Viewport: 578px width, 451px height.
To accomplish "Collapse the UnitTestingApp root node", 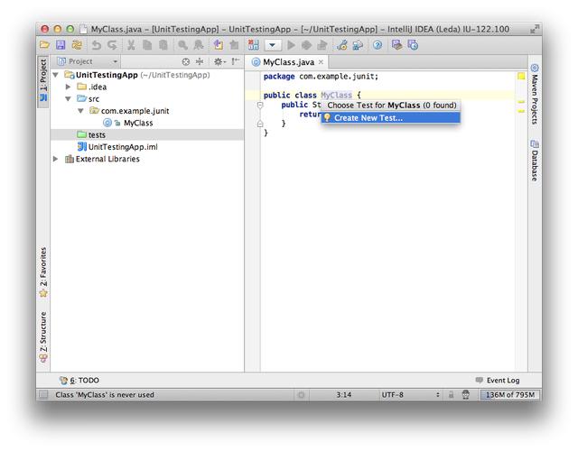I will 56,75.
